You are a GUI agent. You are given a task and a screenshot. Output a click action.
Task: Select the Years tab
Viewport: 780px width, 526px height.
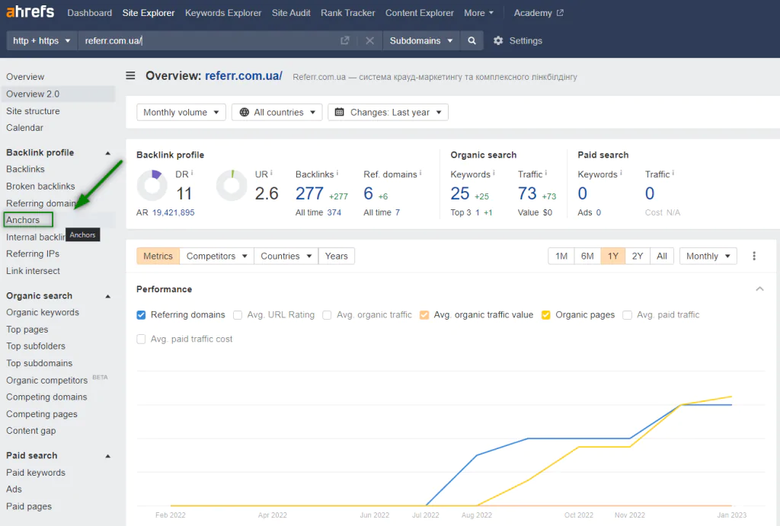[x=336, y=256]
